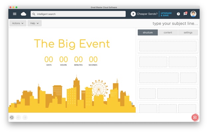Click the undo back arrow
This screenshot has width=208, height=133.
(18, 117)
